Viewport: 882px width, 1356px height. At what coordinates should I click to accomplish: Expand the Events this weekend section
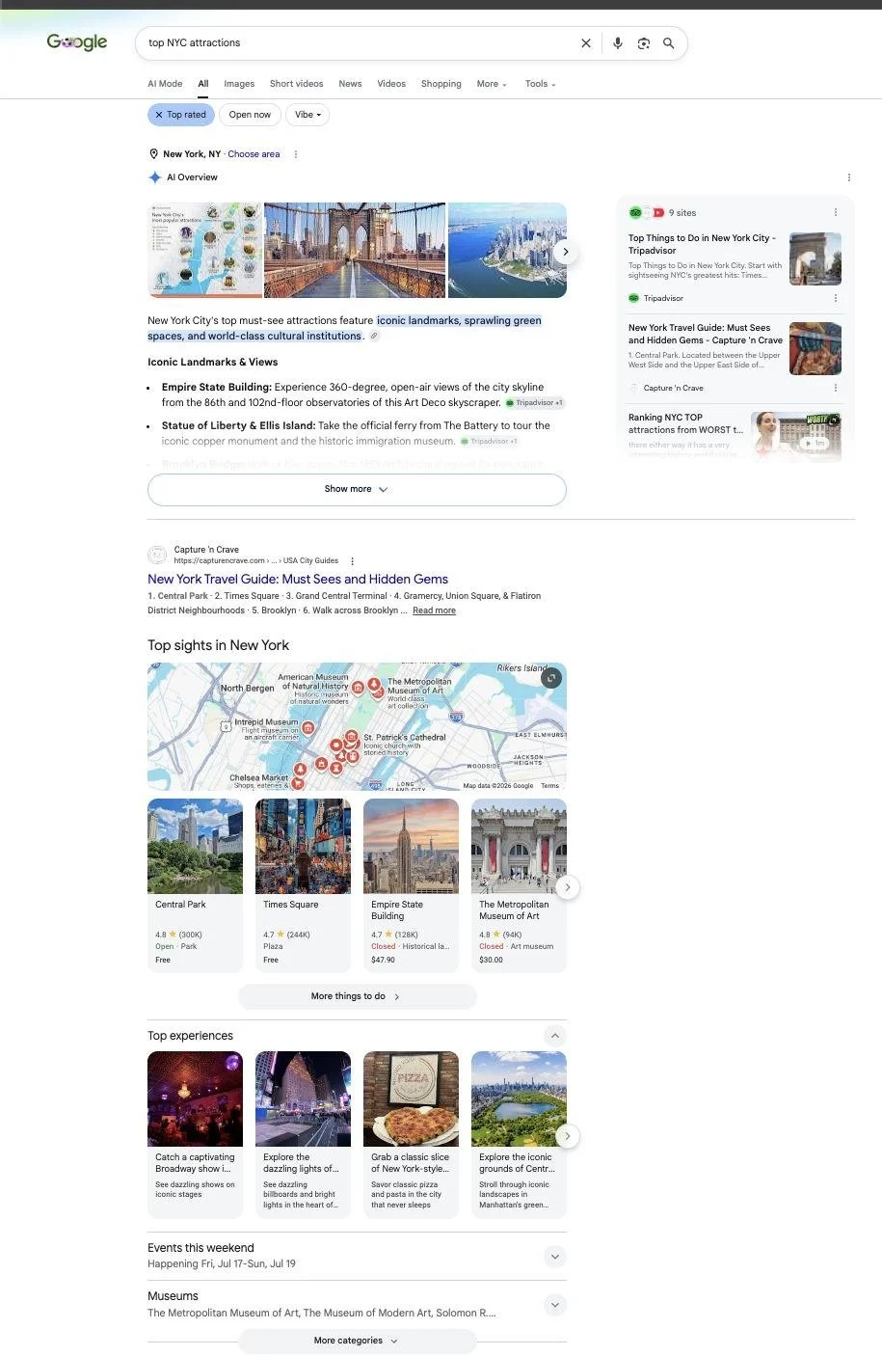(554, 1257)
